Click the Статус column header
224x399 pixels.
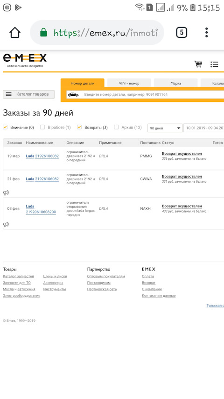(168, 143)
